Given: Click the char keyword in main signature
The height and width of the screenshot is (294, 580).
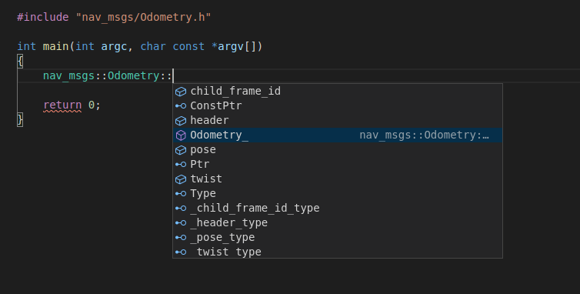Looking at the screenshot, I should pyautogui.click(x=153, y=46).
